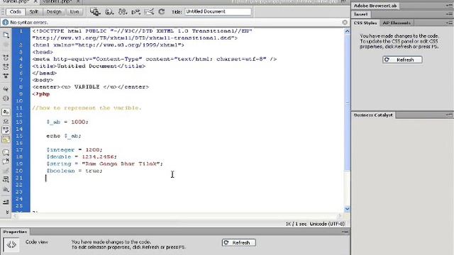
Task: Switch to Design view
Action: pos(54,11)
